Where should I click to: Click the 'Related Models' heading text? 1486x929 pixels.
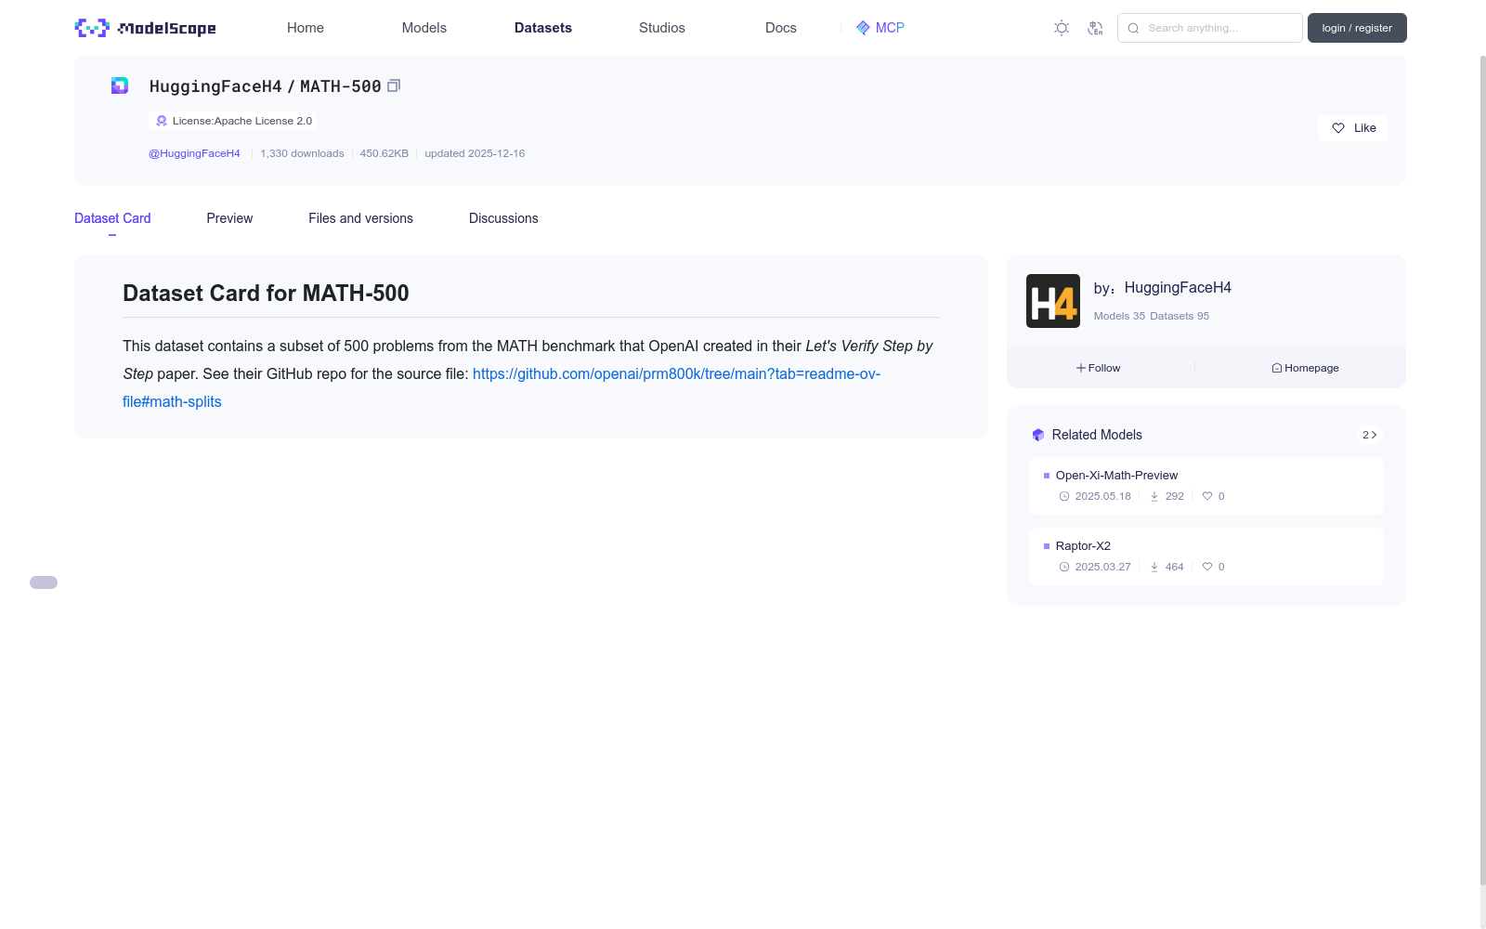click(x=1097, y=435)
